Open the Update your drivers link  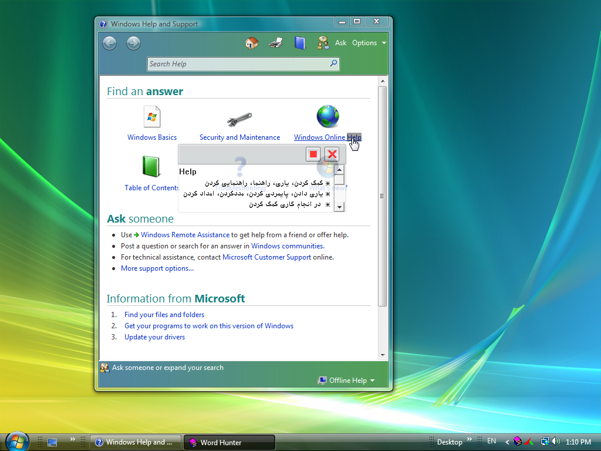click(154, 336)
